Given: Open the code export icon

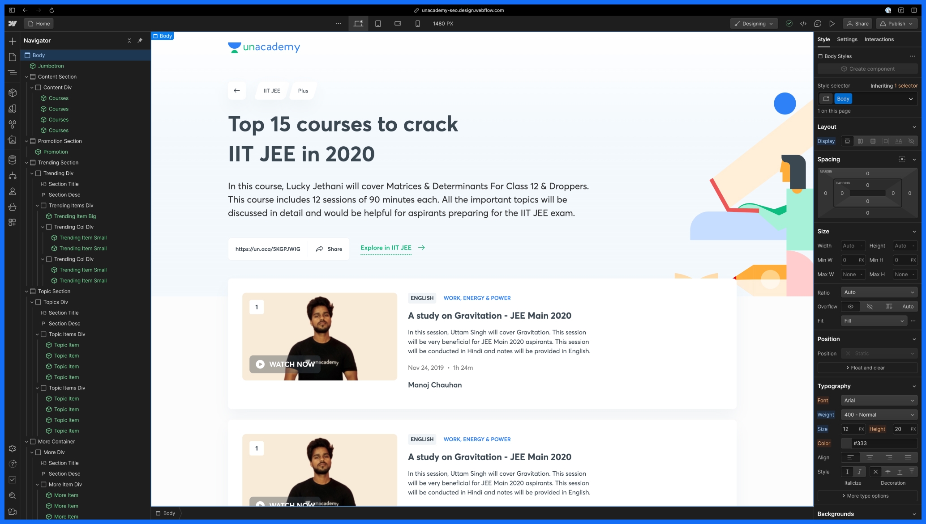Looking at the screenshot, I should 803,24.
